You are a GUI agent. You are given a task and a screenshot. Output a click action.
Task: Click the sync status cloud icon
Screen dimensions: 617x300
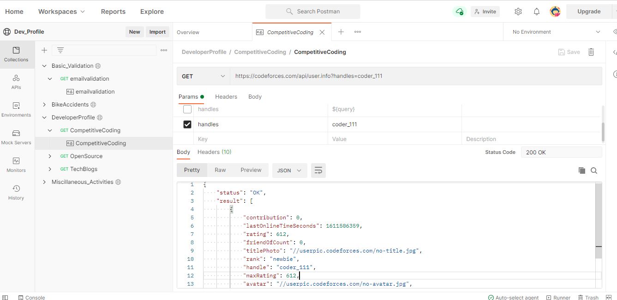(x=459, y=12)
